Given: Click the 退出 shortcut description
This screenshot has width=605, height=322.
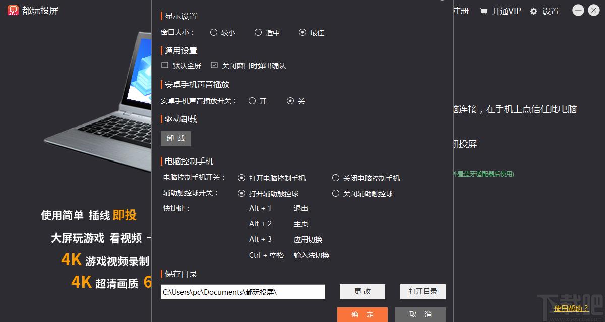Looking at the screenshot, I should coord(301,208).
